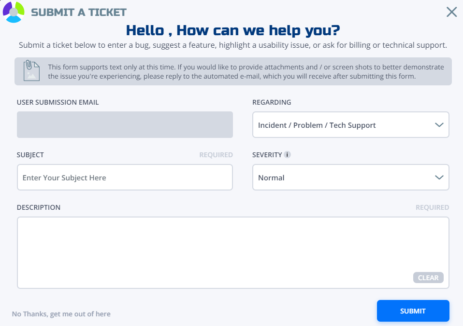Viewport: 463px width, 326px height.
Task: Click the Description label
Action: coord(38,207)
